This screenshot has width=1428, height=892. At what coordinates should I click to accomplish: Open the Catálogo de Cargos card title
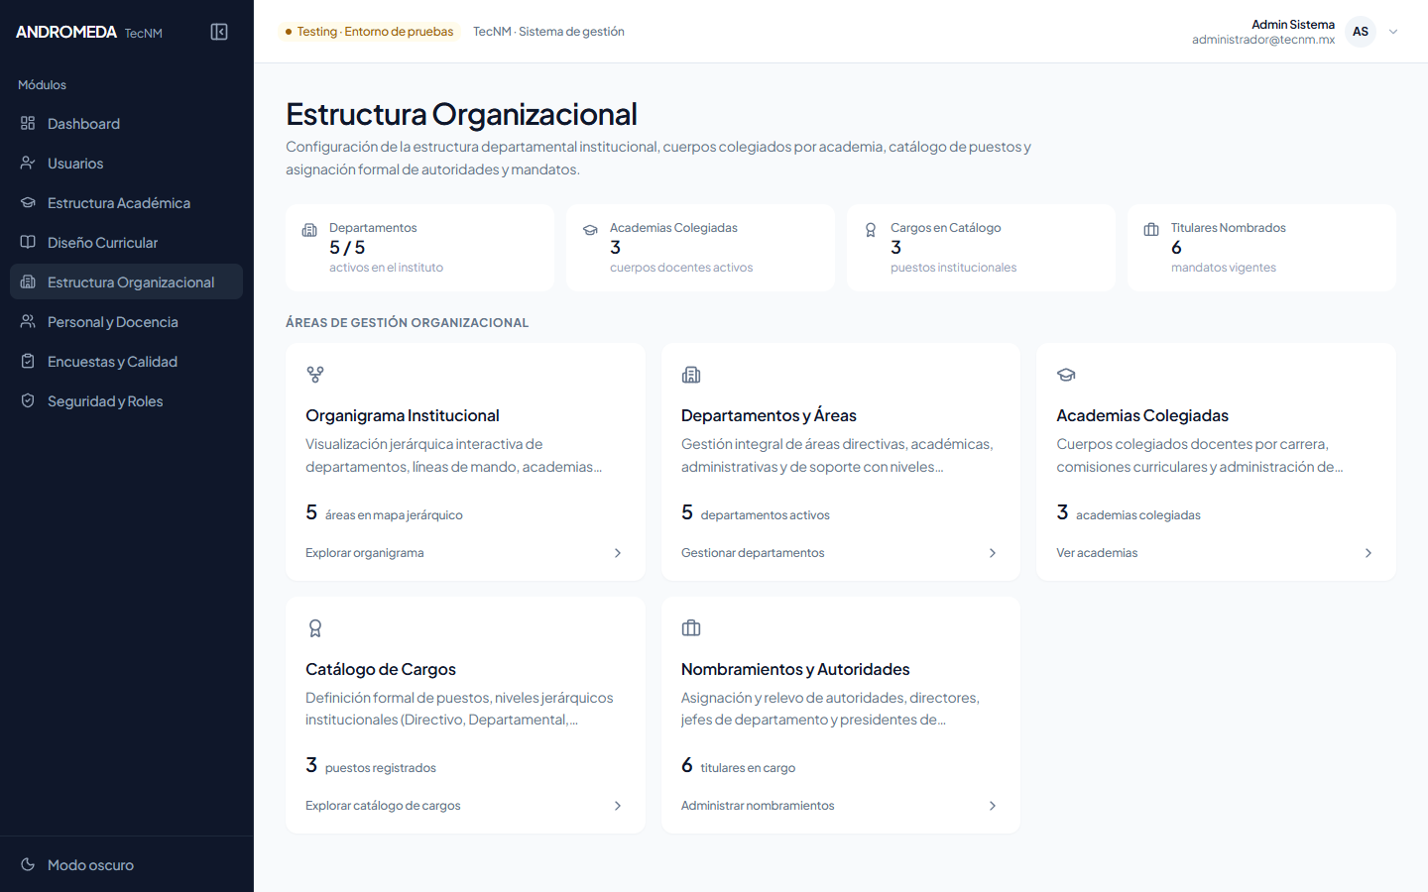click(x=381, y=669)
